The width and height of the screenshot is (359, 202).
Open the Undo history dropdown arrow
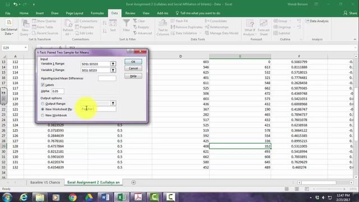20,4
